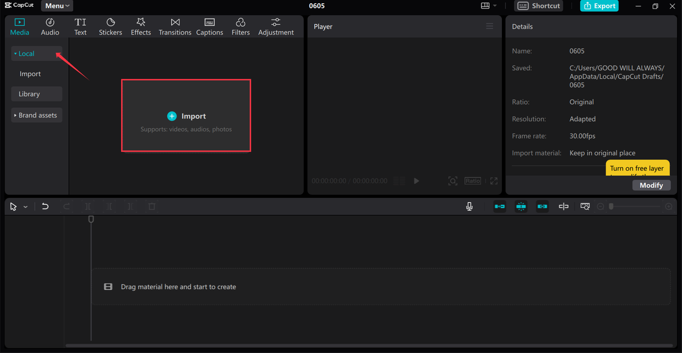Click the saved path text in Details
The height and width of the screenshot is (353, 682).
click(x=617, y=77)
